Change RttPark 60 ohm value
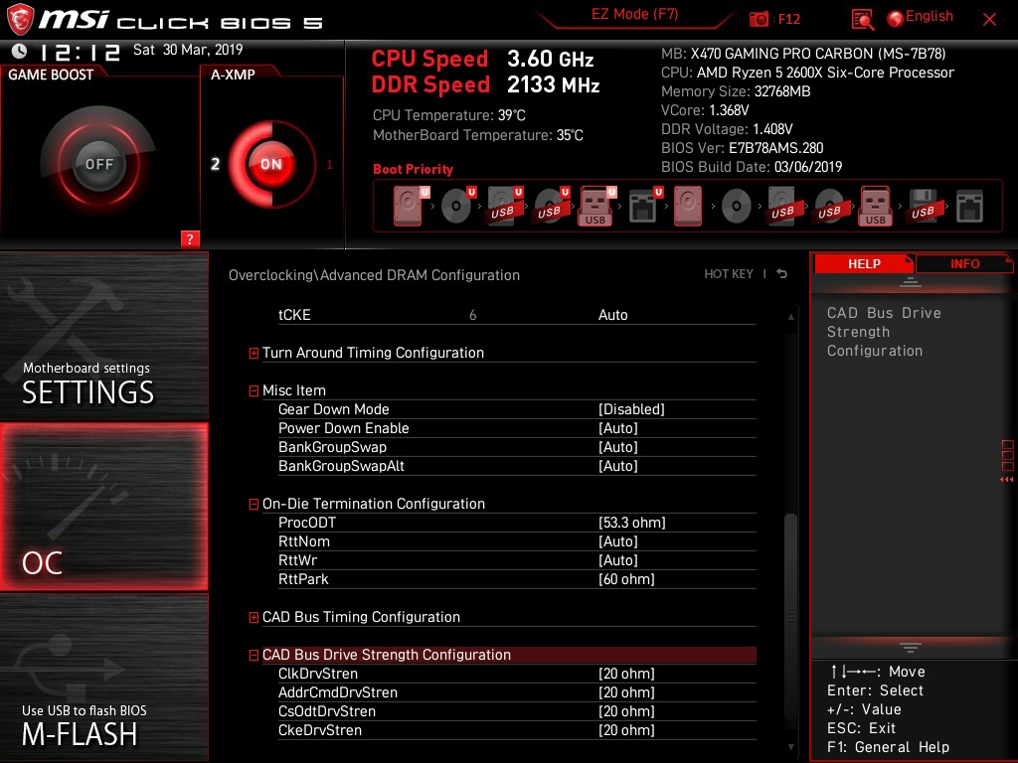 coord(626,579)
